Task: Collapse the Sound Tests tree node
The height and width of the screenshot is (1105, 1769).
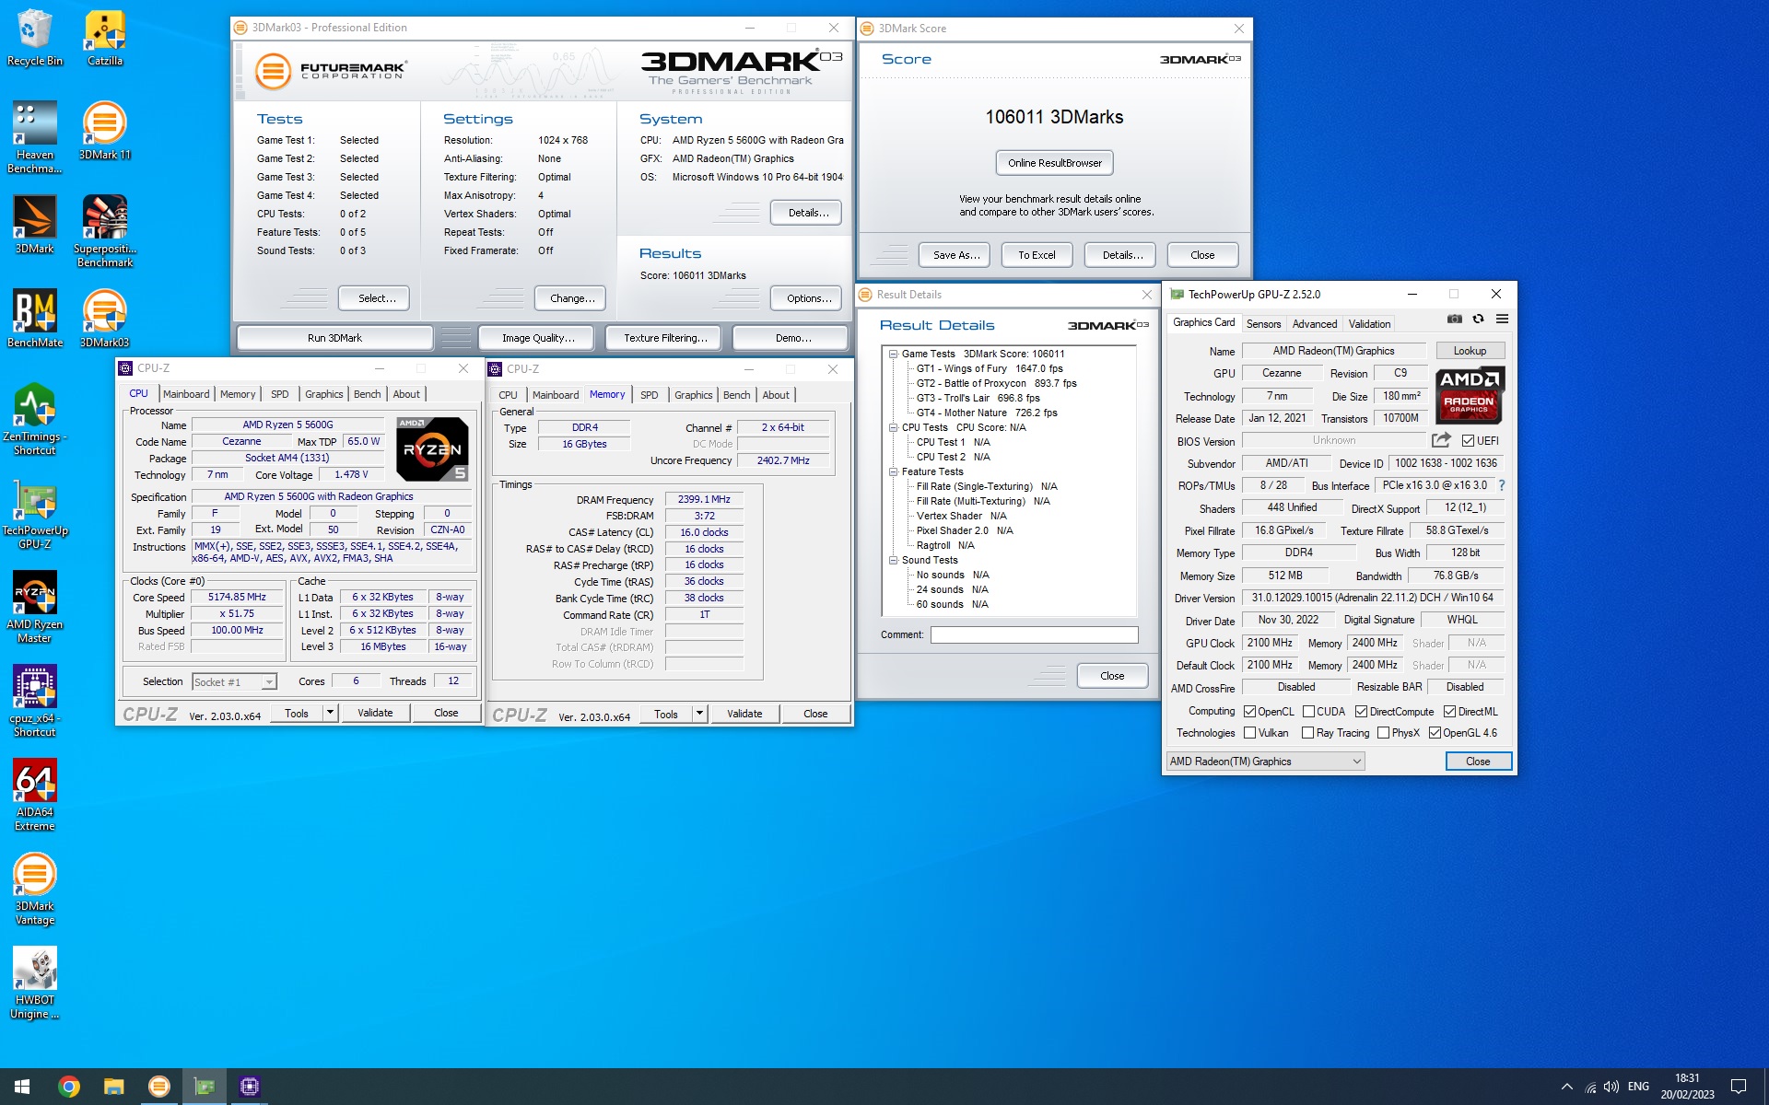Action: coord(893,560)
